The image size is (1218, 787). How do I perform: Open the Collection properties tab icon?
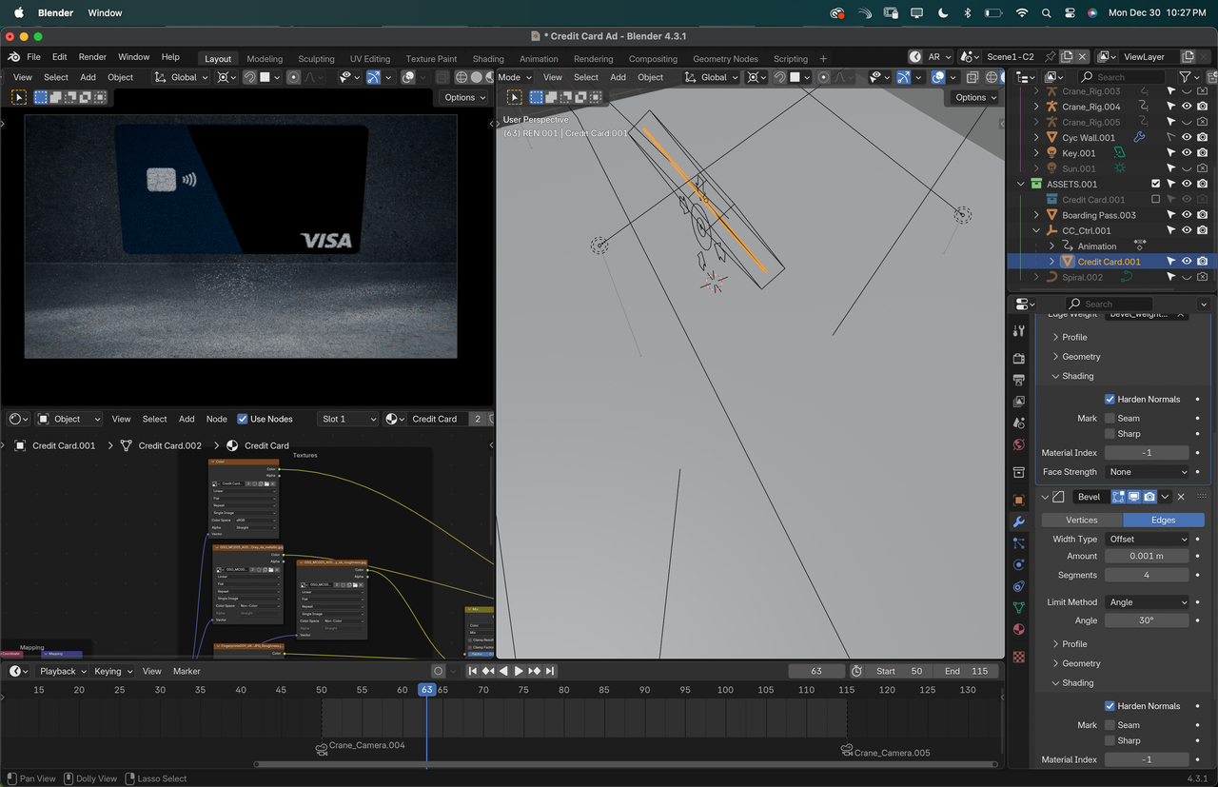tap(1019, 472)
